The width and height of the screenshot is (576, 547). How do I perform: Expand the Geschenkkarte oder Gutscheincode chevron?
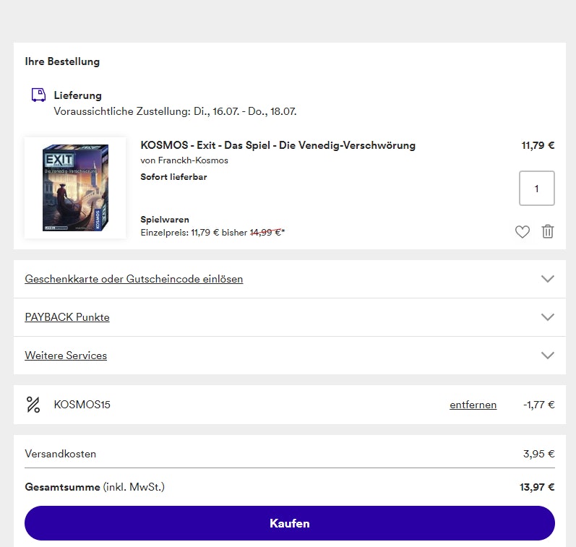(x=547, y=279)
